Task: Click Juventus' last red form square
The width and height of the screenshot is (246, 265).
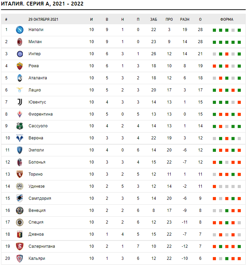Action: [x=239, y=102]
